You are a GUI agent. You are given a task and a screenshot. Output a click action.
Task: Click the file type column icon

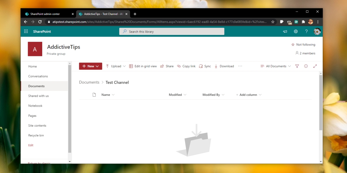(x=94, y=95)
